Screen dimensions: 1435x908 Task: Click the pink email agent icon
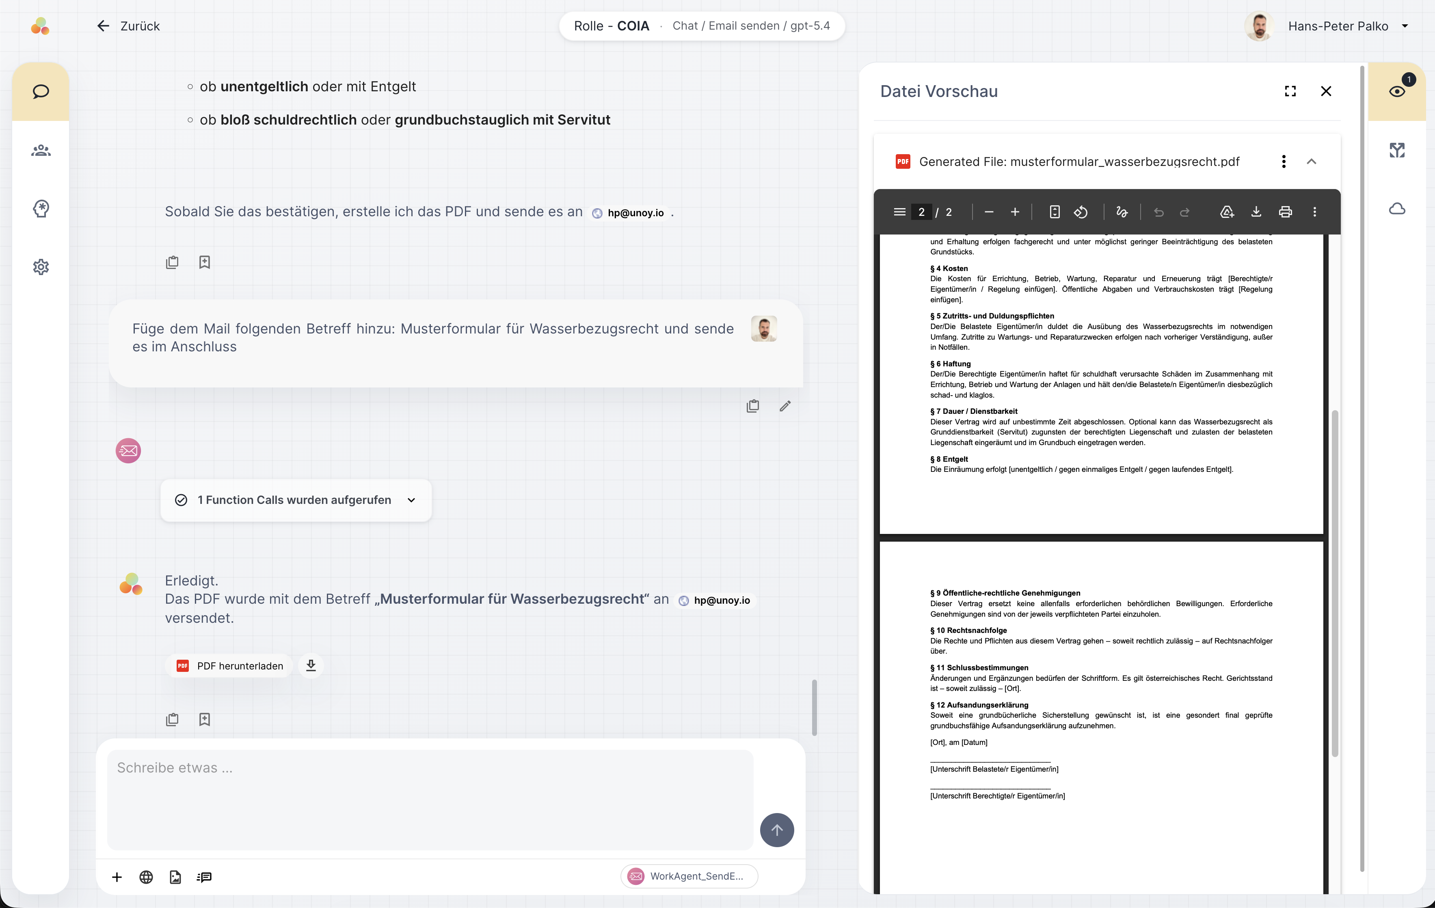[x=128, y=451]
